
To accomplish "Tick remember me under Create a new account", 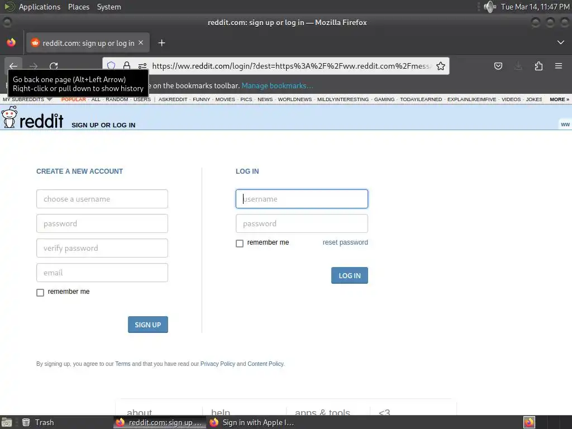I will pyautogui.click(x=40, y=293).
